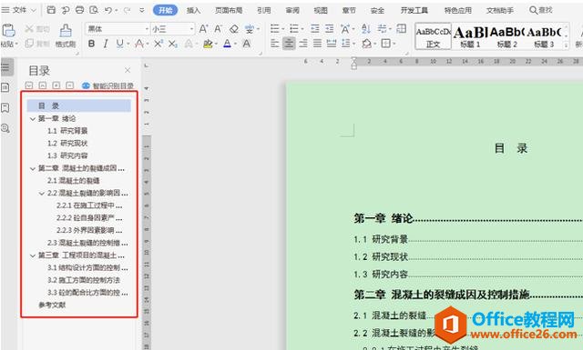The image size is (583, 350).
Task: Click the Redo arrow icon
Action: [128, 10]
